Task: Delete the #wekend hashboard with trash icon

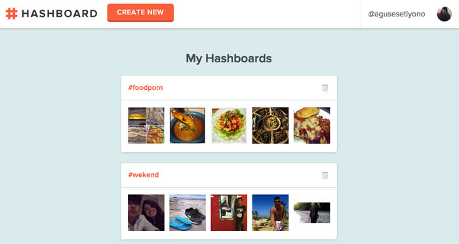Action: (325, 175)
